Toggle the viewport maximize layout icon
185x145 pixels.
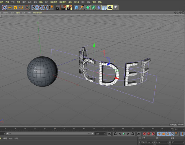pyautogui.click(x=183, y=12)
